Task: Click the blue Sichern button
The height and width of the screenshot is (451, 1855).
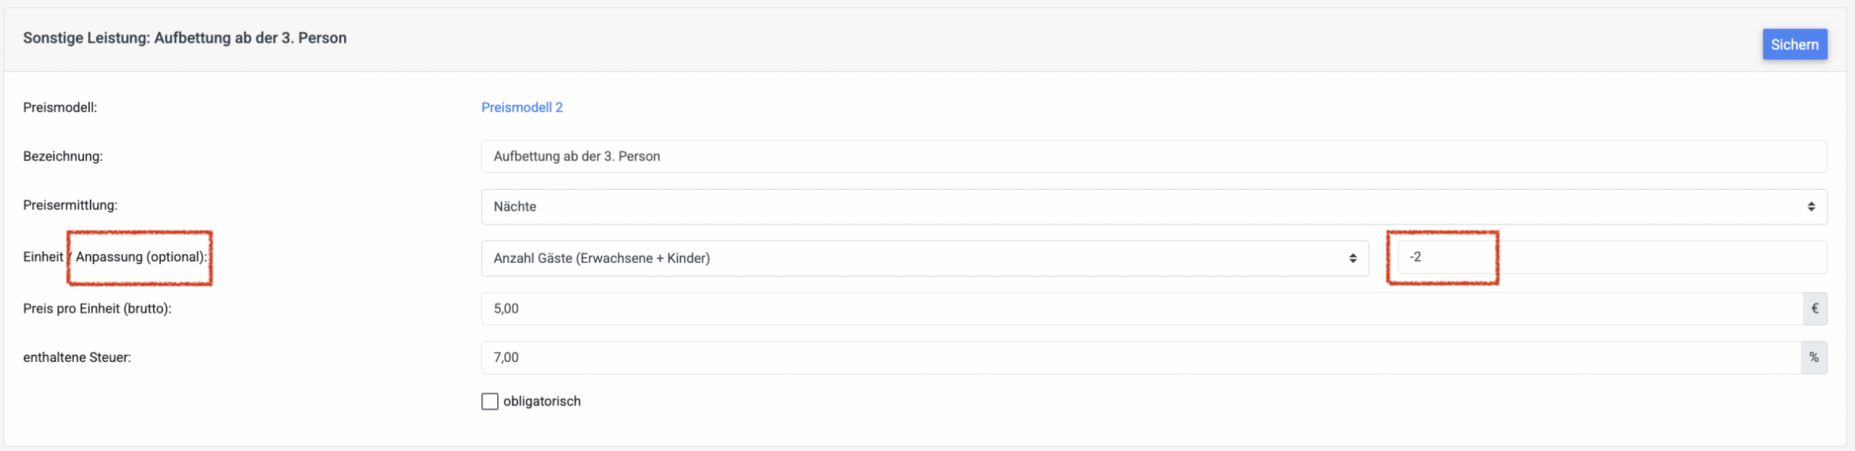Action: (1794, 44)
